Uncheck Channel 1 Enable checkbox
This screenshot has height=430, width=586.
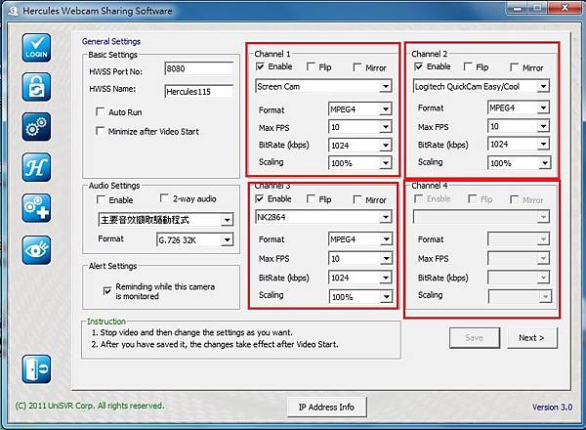[x=260, y=66]
